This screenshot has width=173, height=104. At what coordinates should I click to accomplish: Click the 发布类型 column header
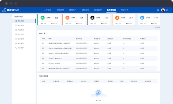[110, 39]
